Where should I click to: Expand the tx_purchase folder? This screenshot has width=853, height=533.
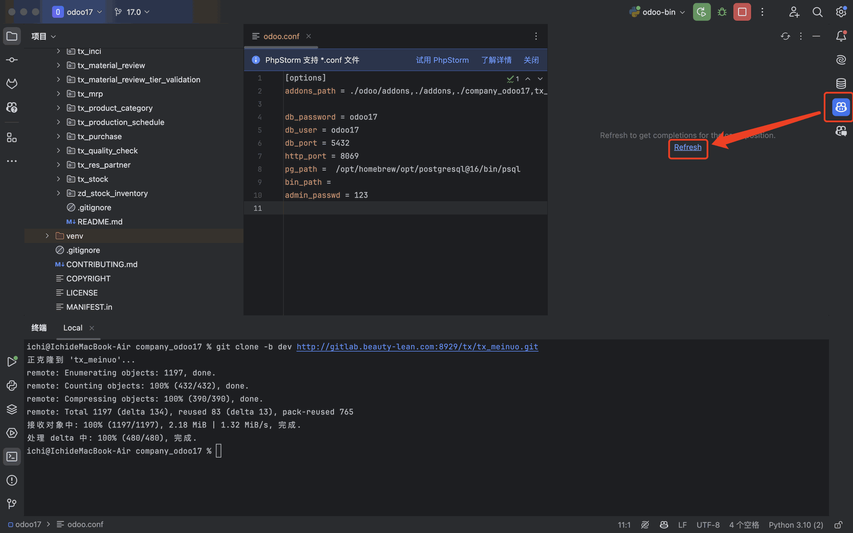click(x=58, y=136)
